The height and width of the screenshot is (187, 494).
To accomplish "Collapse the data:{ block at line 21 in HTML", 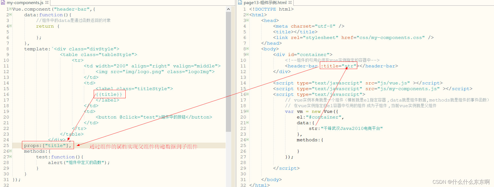I will [x=248, y=123].
